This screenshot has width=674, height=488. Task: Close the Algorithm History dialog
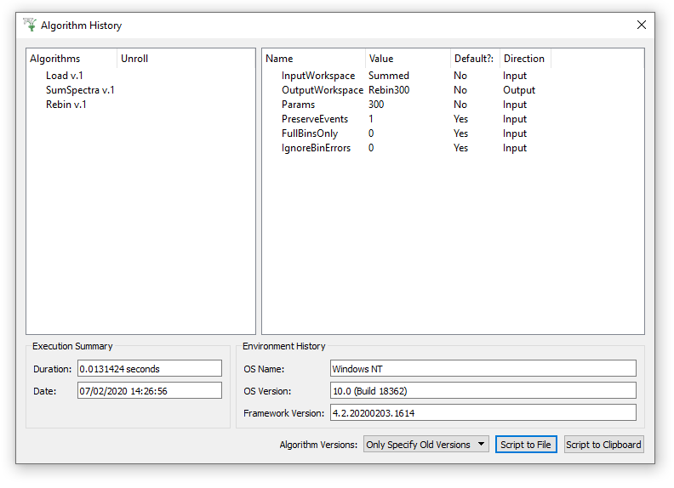(642, 25)
